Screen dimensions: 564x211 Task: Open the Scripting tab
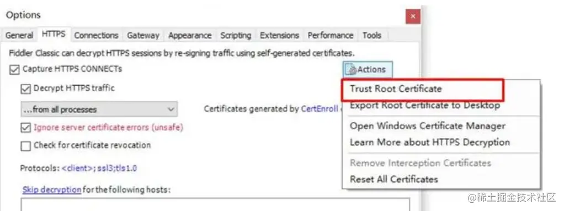[236, 35]
